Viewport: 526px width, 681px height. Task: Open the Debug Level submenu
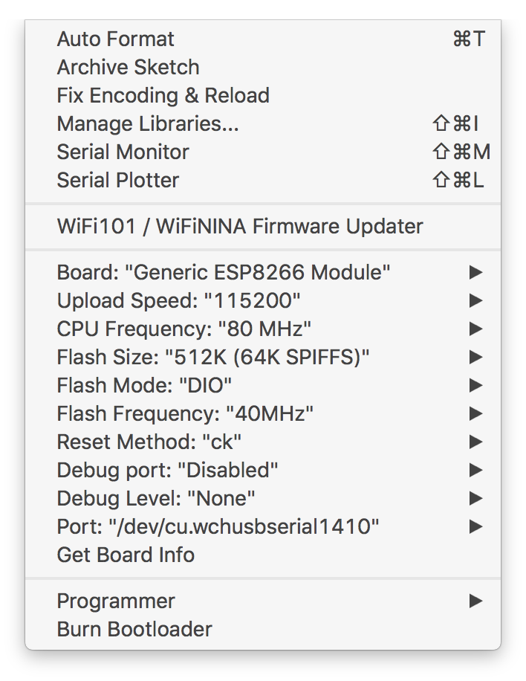click(x=156, y=498)
